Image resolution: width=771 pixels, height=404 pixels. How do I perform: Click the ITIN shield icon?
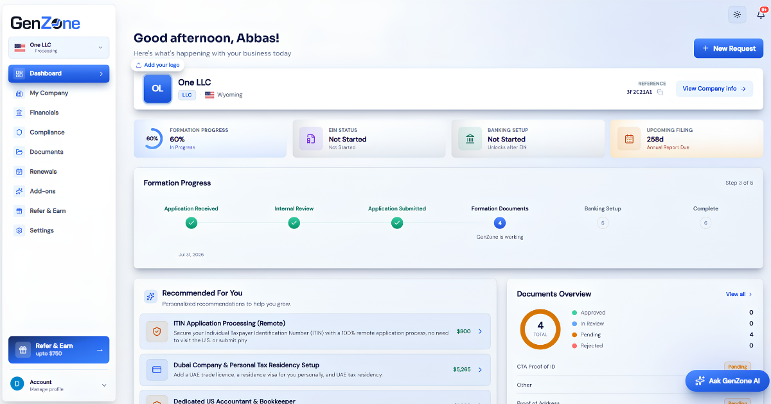(x=157, y=331)
